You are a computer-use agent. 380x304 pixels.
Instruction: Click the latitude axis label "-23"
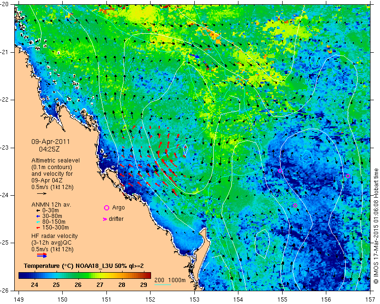[x=5, y=148]
